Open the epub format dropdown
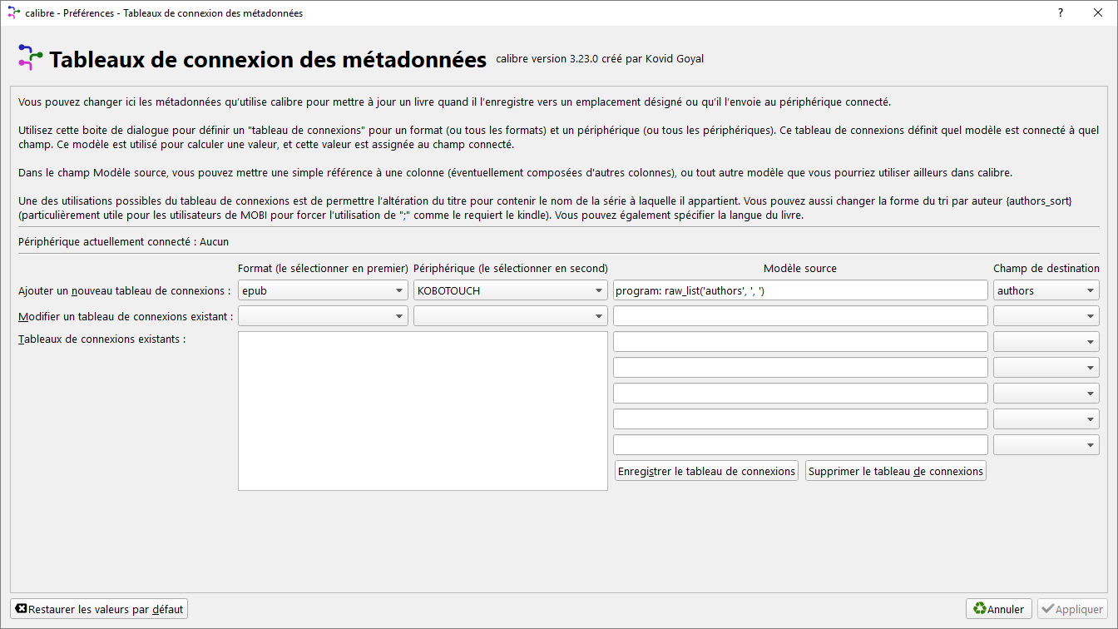 click(x=323, y=290)
